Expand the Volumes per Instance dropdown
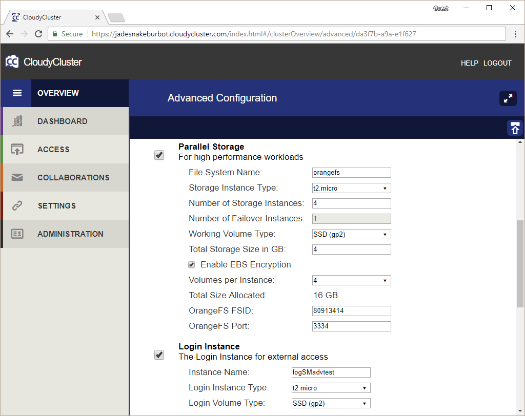This screenshot has width=525, height=416. pyautogui.click(x=351, y=280)
